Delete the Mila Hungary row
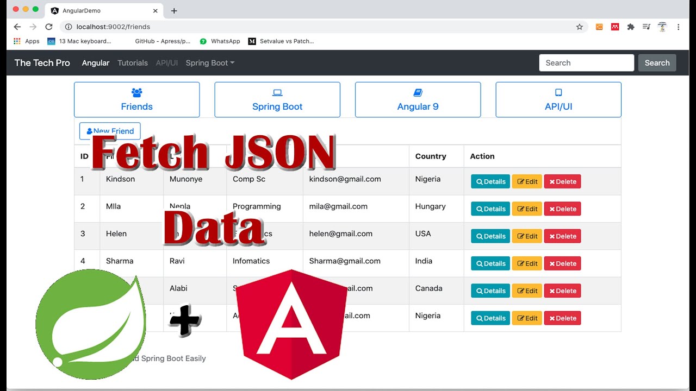The width and height of the screenshot is (696, 391). [x=562, y=209]
